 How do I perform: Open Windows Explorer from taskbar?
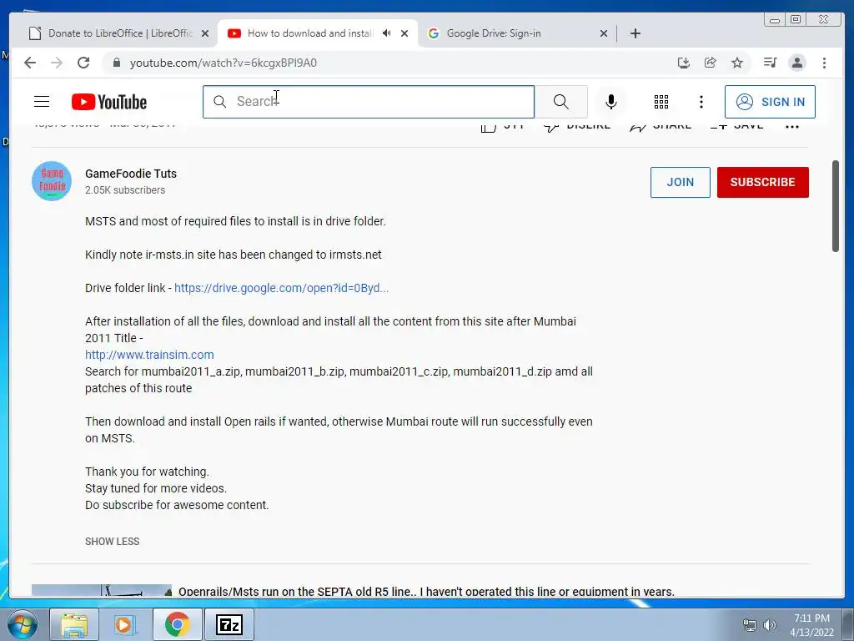tap(74, 624)
